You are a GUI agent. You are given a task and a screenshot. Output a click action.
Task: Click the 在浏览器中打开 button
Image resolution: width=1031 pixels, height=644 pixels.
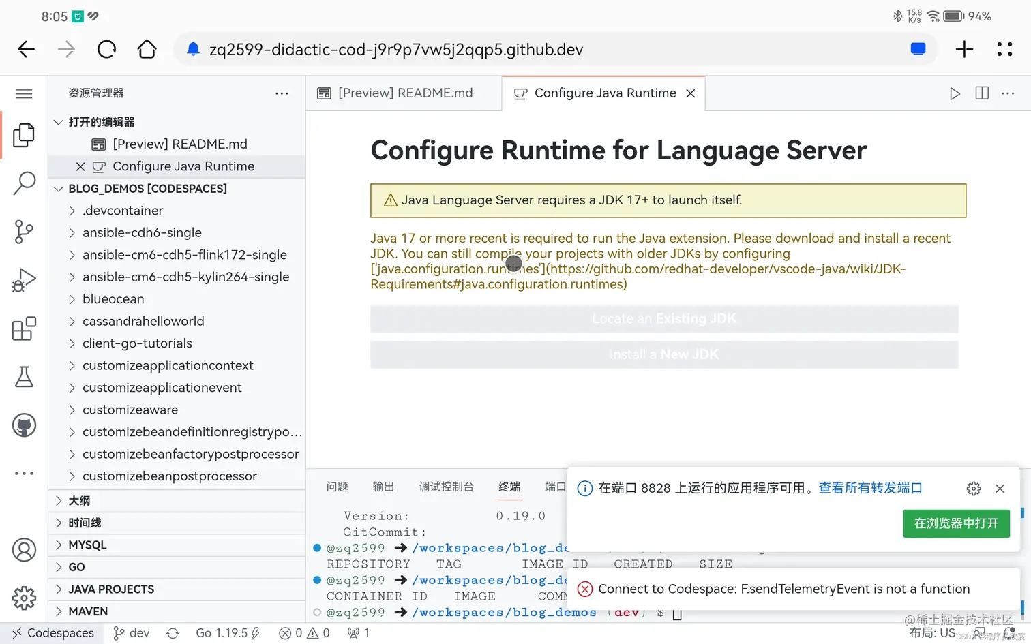(956, 523)
